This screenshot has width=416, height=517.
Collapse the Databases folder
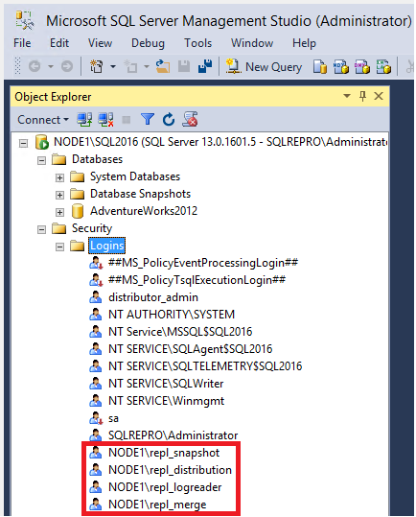(x=41, y=160)
